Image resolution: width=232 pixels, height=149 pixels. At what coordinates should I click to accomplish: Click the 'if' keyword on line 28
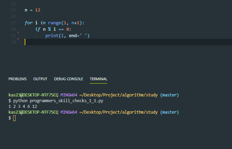pos(38,29)
